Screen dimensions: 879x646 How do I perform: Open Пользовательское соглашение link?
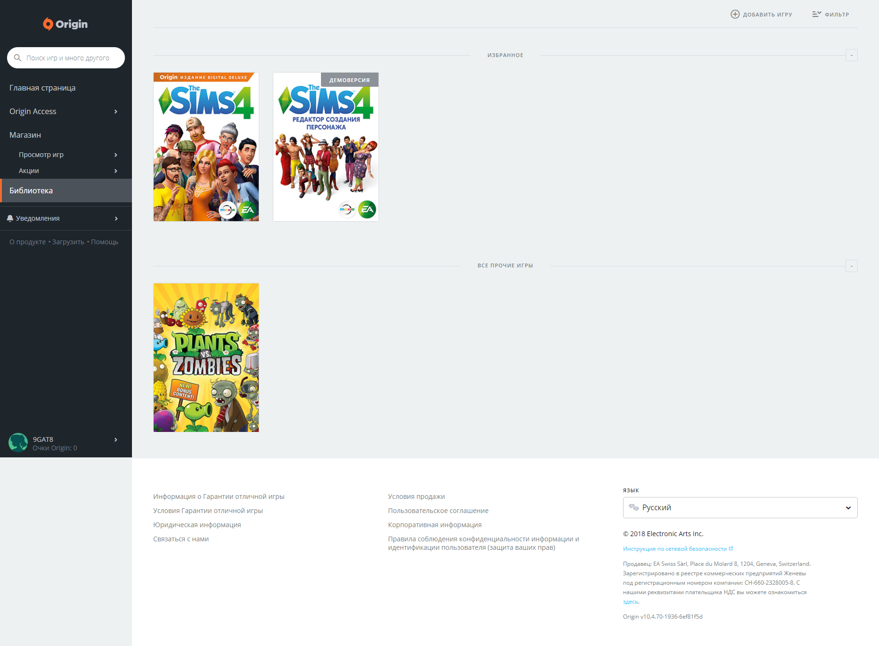pyautogui.click(x=438, y=511)
